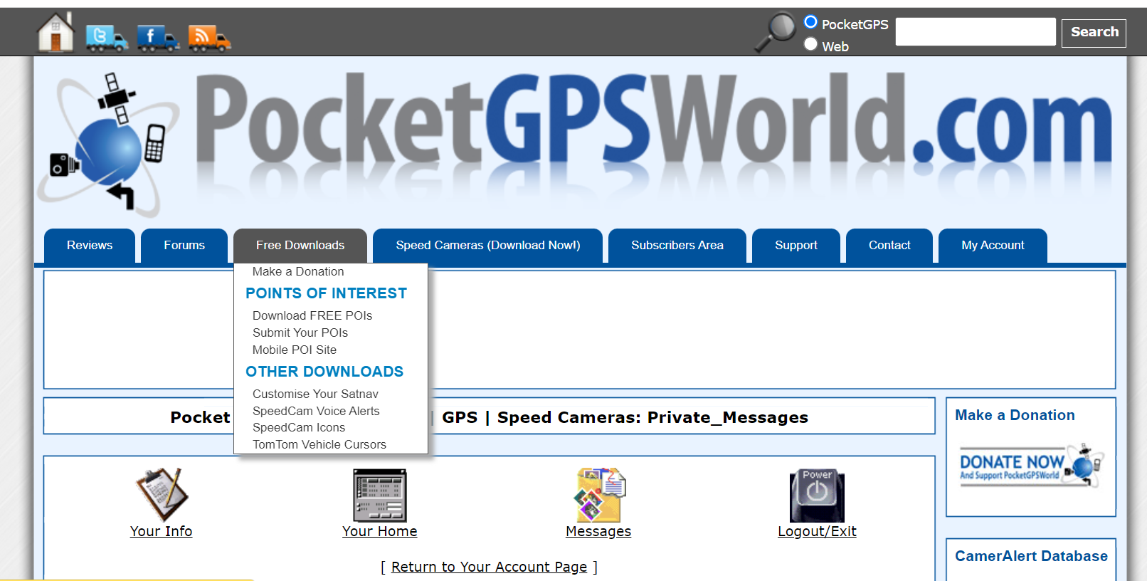
Task: Click the search text input field
Action: [x=975, y=32]
